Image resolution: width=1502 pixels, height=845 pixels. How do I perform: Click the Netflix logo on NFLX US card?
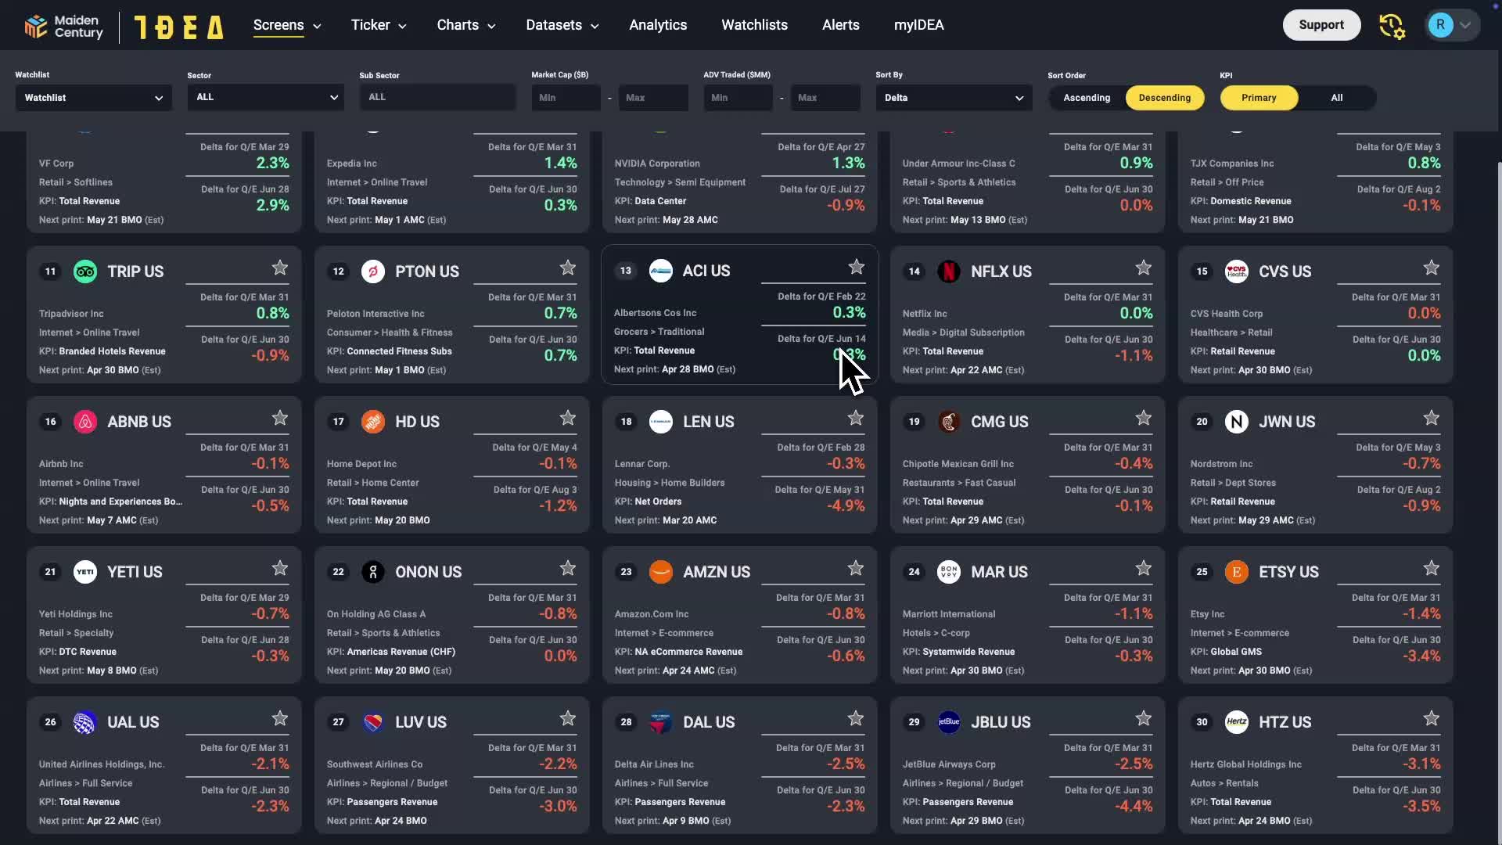tap(949, 271)
